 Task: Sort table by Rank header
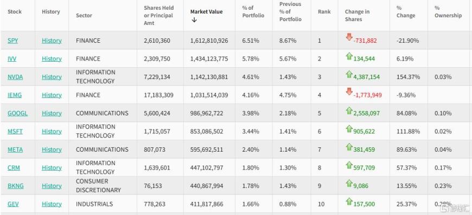click(x=324, y=12)
